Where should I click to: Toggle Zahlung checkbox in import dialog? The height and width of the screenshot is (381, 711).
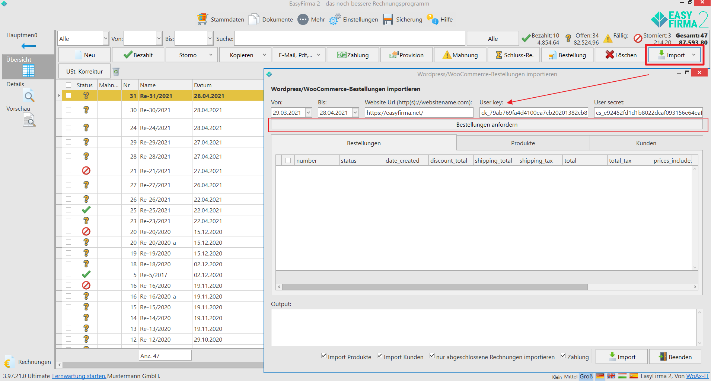click(563, 356)
